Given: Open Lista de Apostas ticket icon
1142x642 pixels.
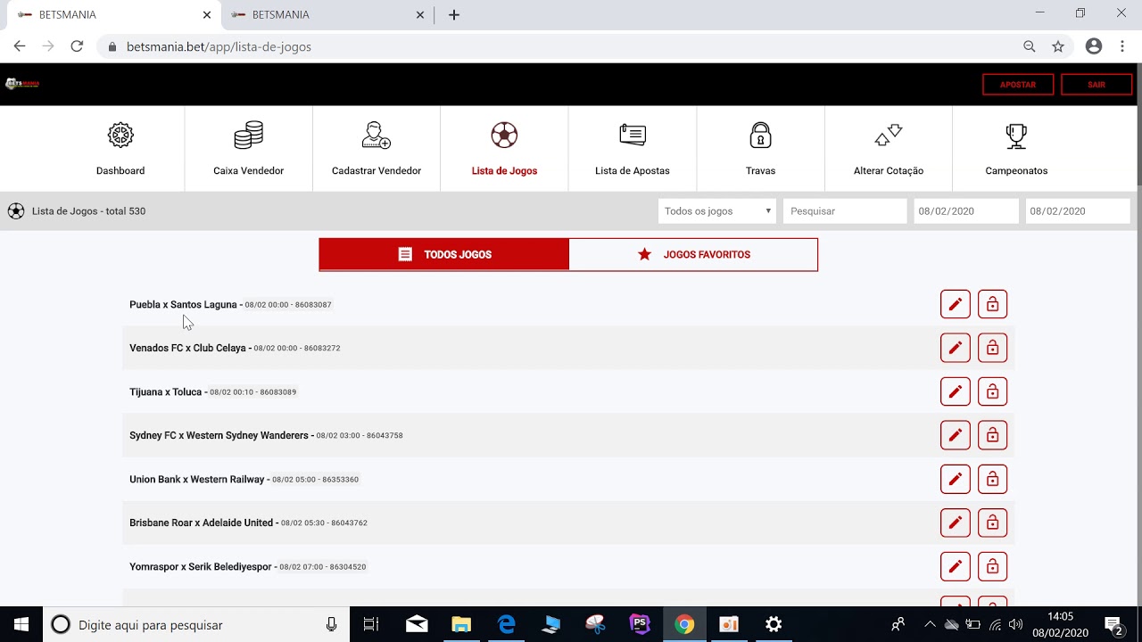Looking at the screenshot, I should 632,136.
